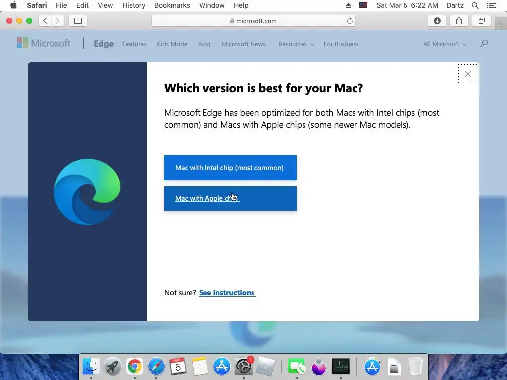Viewport: 507px width, 380px height.
Task: Open Spotlight search in menu bar
Action: [475, 5]
